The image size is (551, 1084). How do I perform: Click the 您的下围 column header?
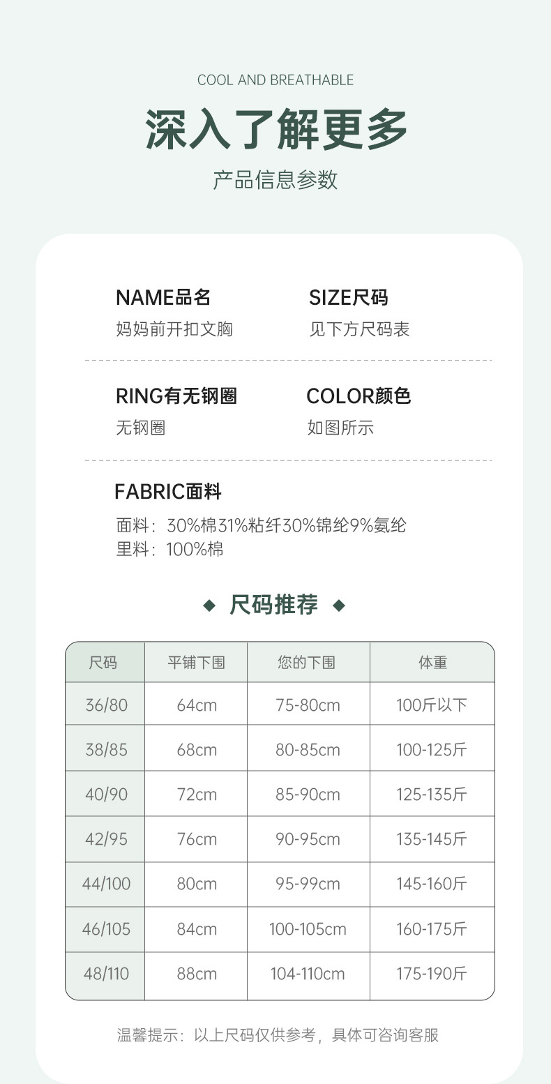point(307,662)
